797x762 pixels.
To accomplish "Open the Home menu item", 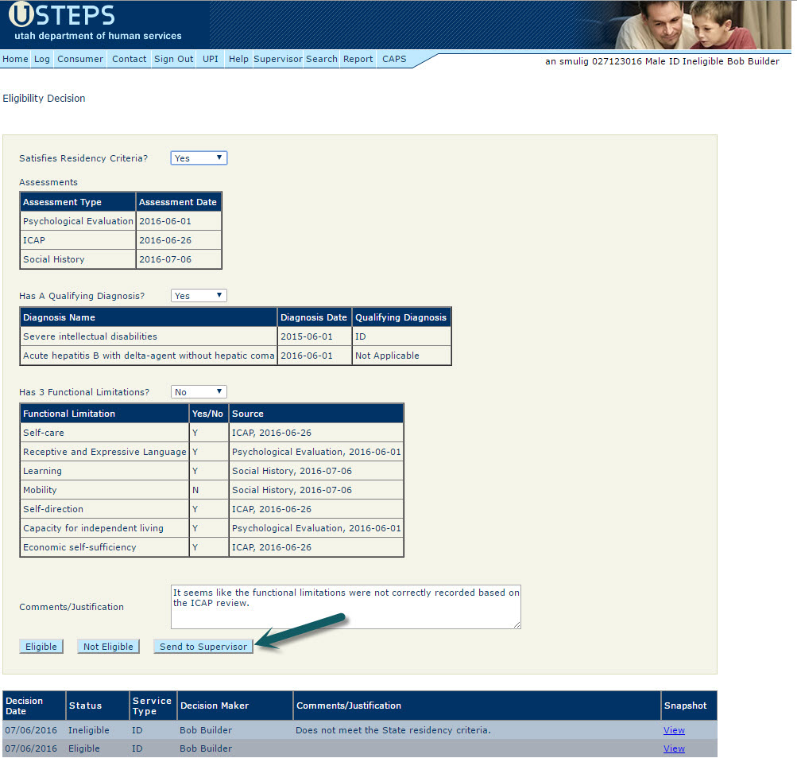I will click(15, 59).
